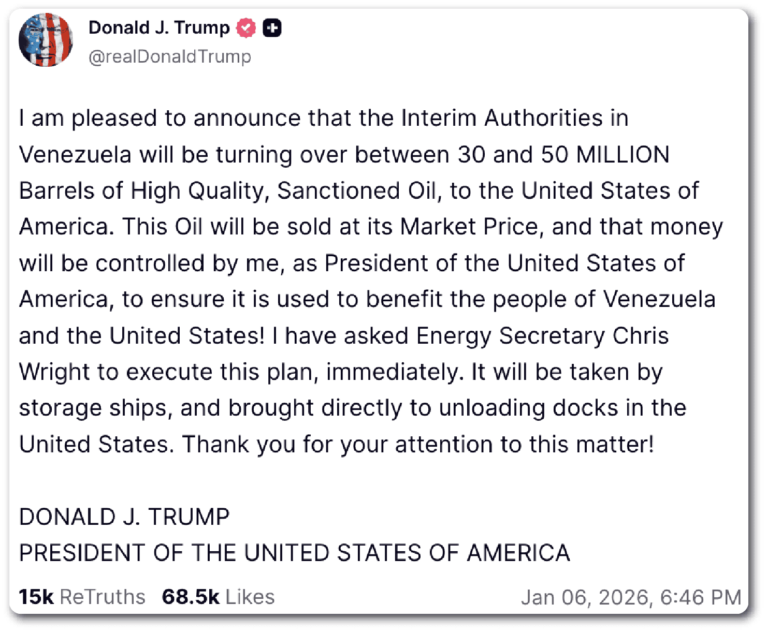This screenshot has width=767, height=633.
Task: View the 68.5k Likes count
Action: coord(218,597)
